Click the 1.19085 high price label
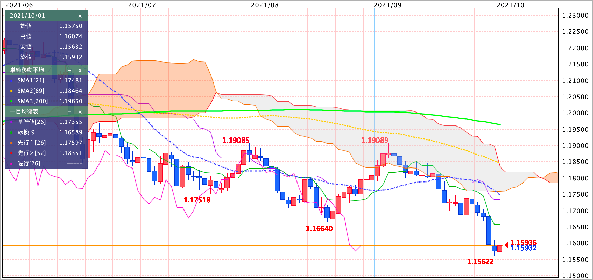 point(236,141)
